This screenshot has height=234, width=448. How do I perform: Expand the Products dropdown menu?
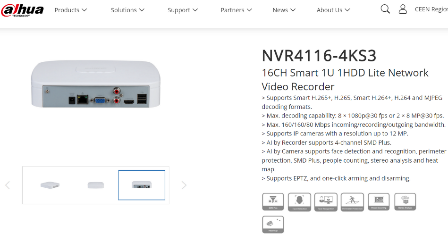point(70,10)
